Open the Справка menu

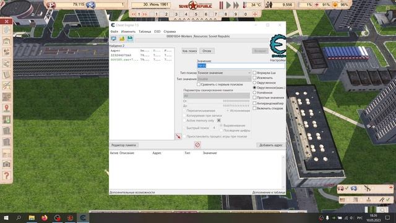[x=170, y=32]
